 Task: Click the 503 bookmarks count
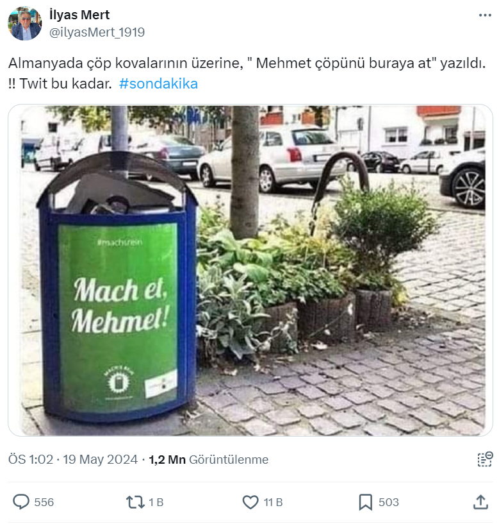[x=389, y=502]
